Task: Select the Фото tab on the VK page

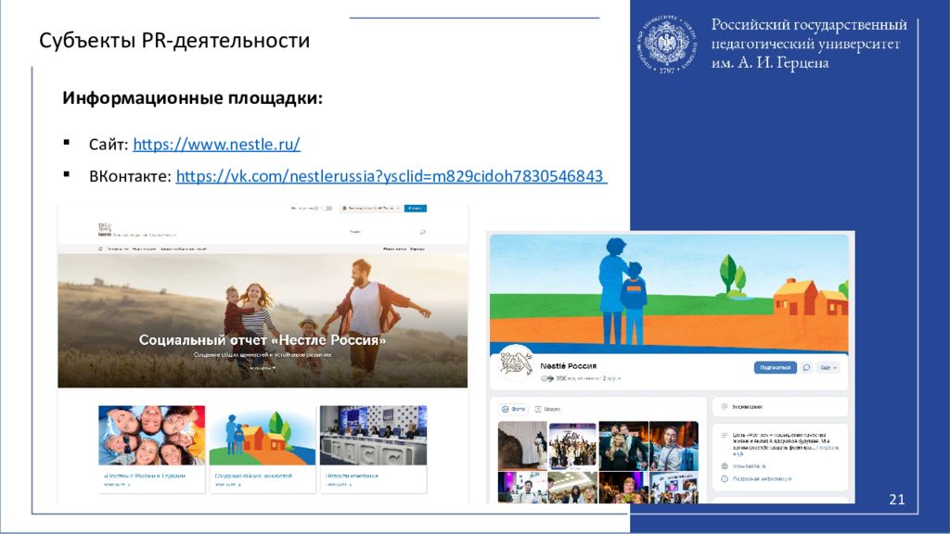Action: [513, 409]
